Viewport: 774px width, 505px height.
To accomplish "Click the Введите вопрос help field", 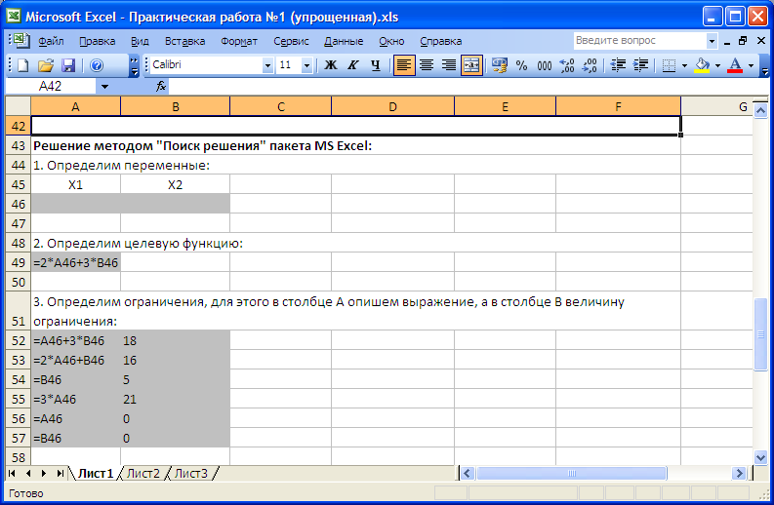I will (x=639, y=41).
